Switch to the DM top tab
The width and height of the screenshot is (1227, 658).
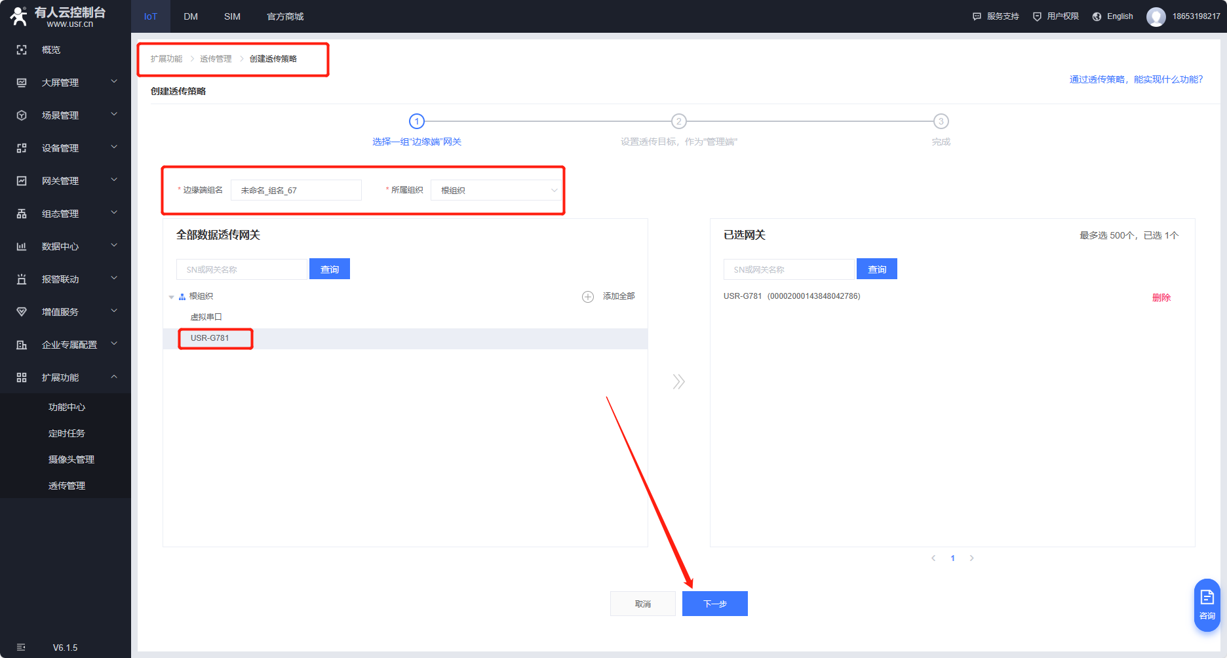[x=191, y=16]
